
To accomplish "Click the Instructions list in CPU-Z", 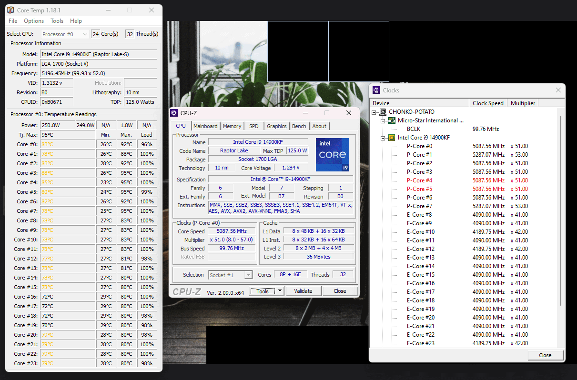I will click(281, 208).
